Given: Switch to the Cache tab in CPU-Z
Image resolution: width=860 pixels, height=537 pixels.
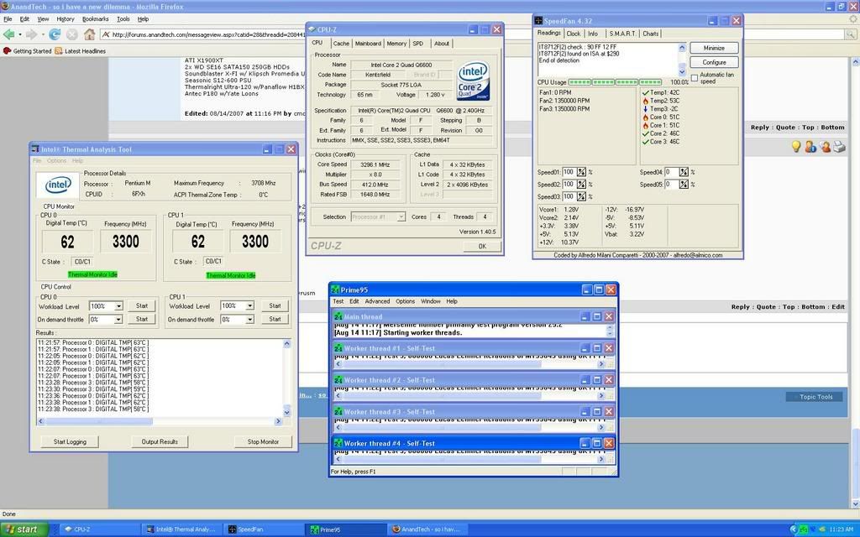Looking at the screenshot, I should pyautogui.click(x=341, y=44).
